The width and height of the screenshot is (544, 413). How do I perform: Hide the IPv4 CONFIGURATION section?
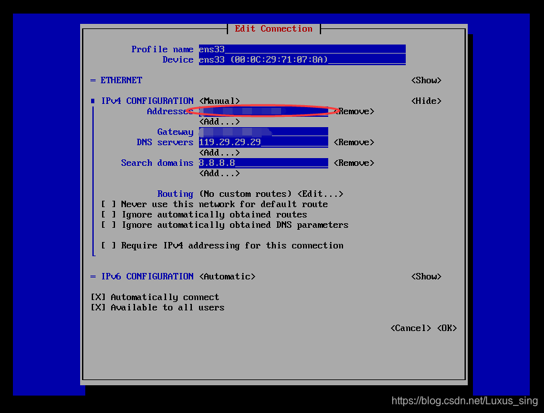426,101
